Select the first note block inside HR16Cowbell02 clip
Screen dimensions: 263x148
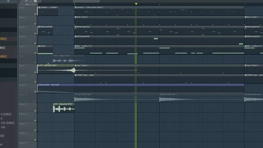point(156,39)
